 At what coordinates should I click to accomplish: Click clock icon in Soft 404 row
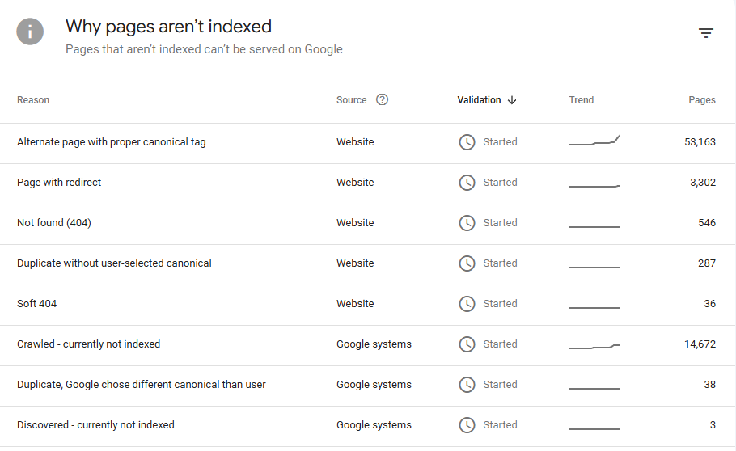point(467,304)
